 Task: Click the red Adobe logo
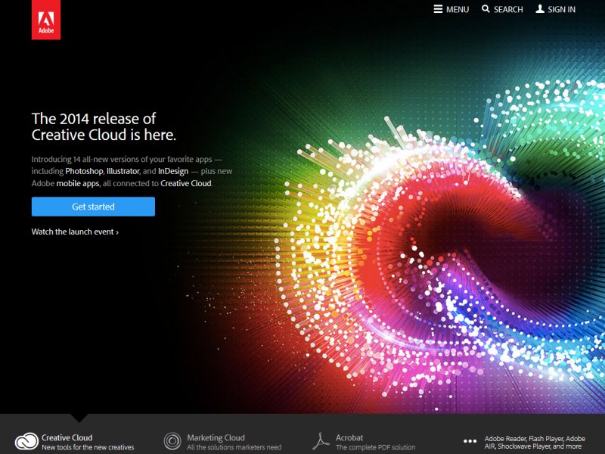[x=46, y=20]
